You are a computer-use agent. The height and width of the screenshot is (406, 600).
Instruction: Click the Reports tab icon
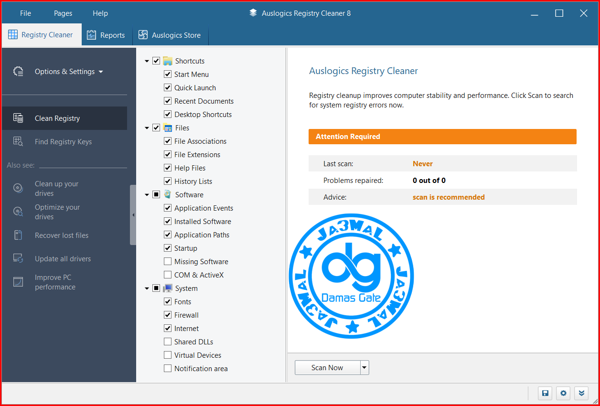(91, 35)
